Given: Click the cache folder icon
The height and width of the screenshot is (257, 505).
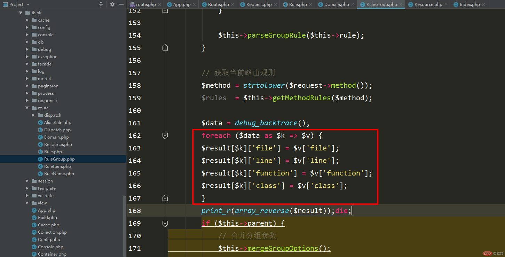Looking at the screenshot, I should 34,20.
